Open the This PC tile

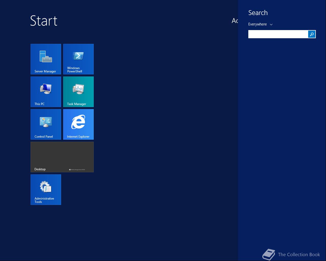tap(46, 92)
